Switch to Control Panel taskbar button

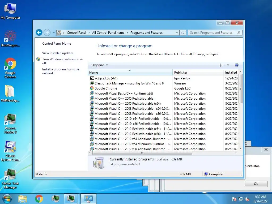tap(88, 199)
